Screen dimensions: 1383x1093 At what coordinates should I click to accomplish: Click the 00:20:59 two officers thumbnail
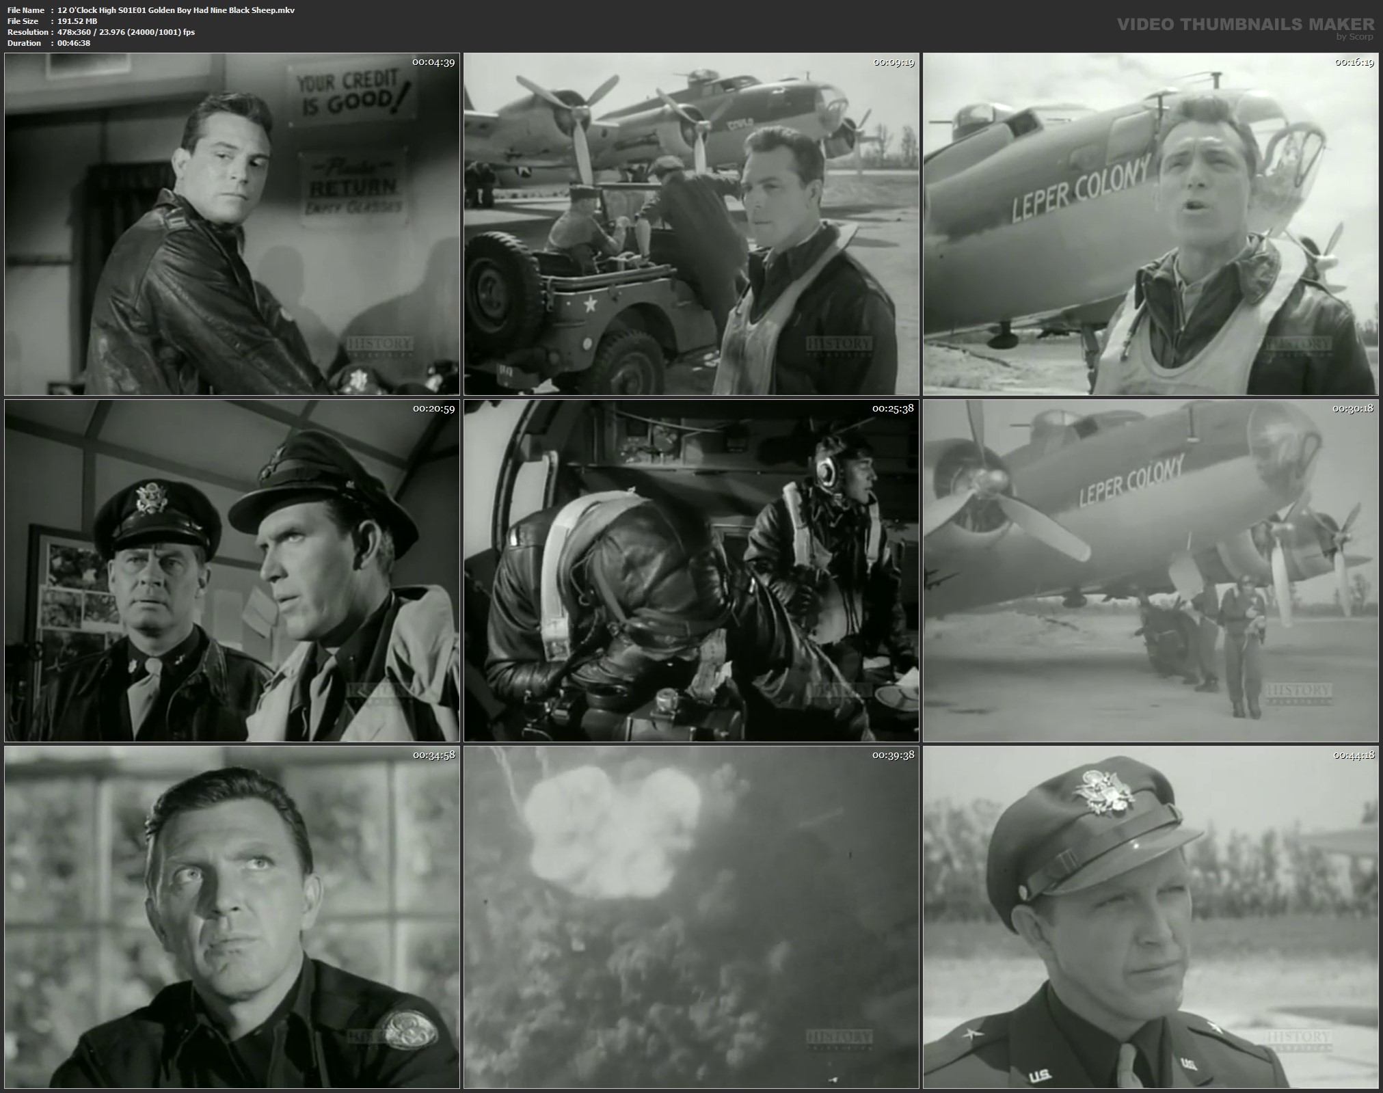pyautogui.click(x=232, y=571)
